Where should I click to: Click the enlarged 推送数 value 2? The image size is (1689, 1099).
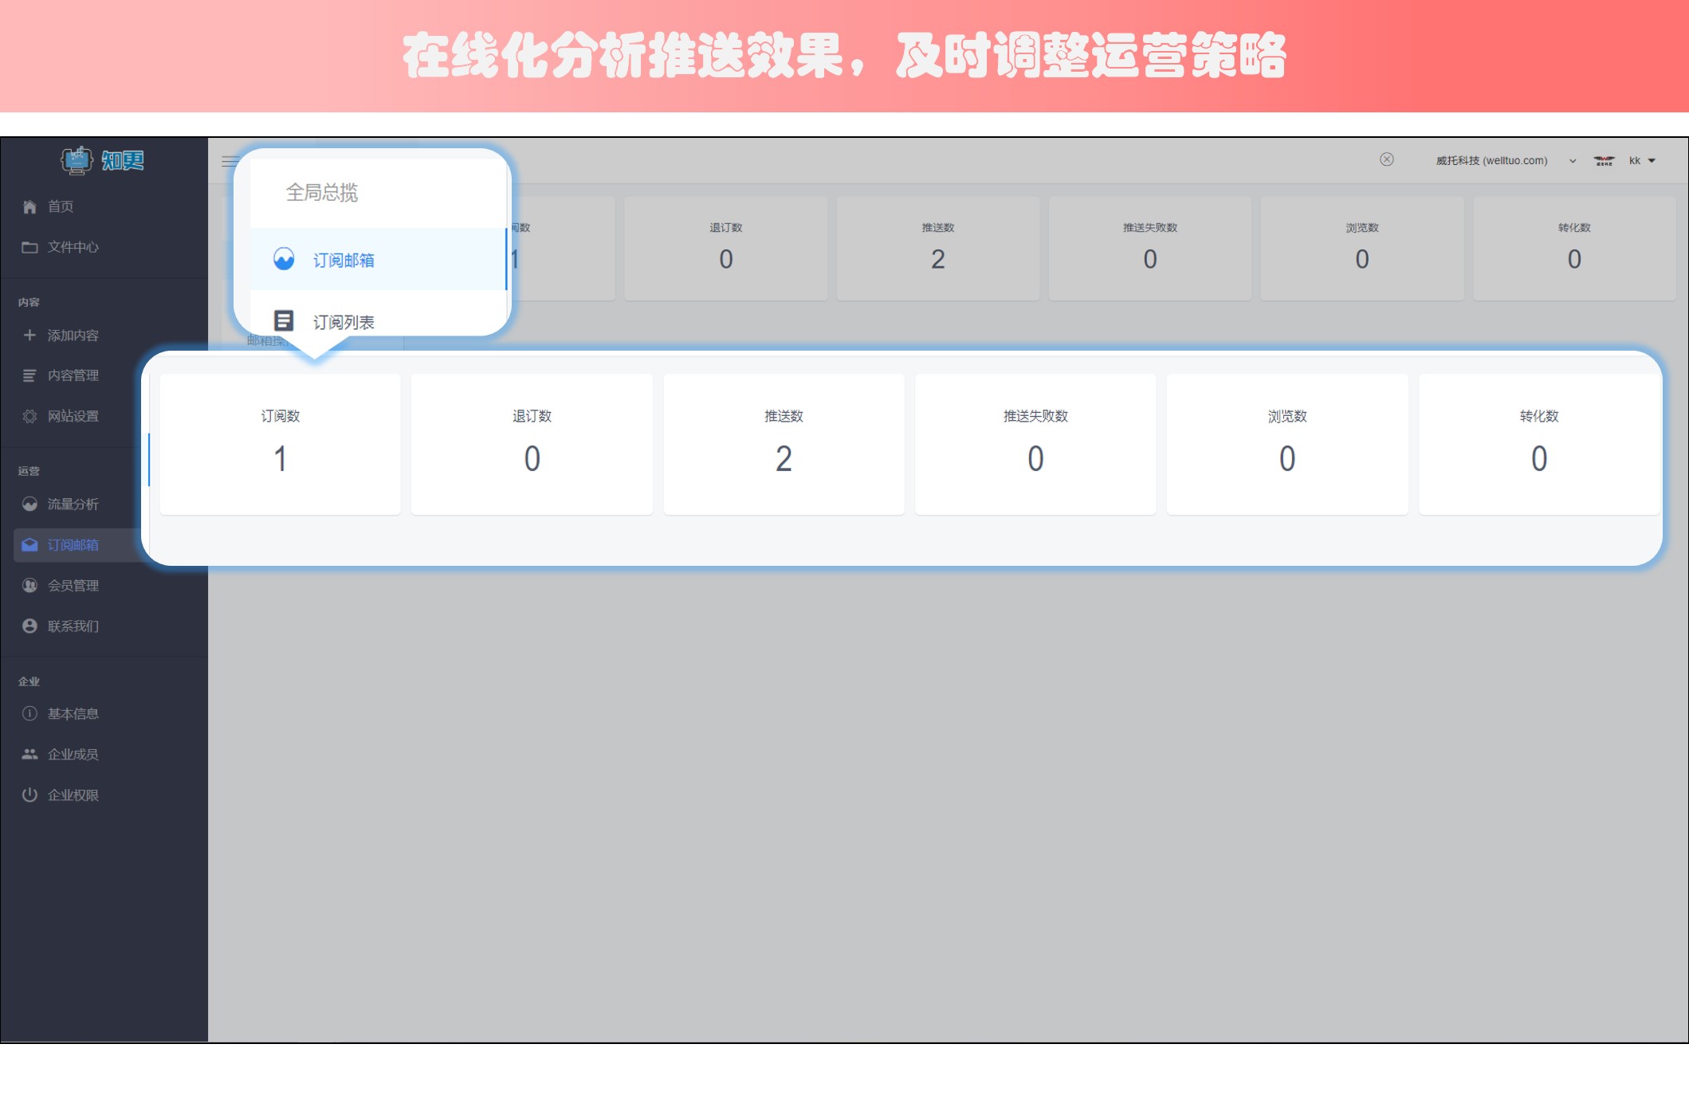coord(784,459)
